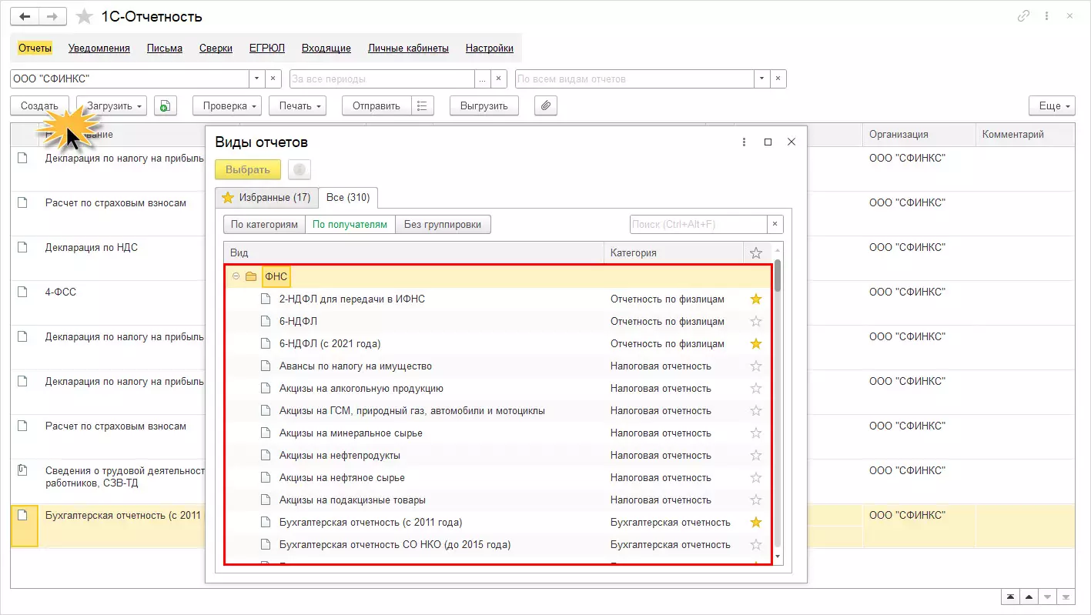This screenshot has width=1091, height=615.
Task: Click the scroll-down arrow of the dialog list
Action: (778, 556)
